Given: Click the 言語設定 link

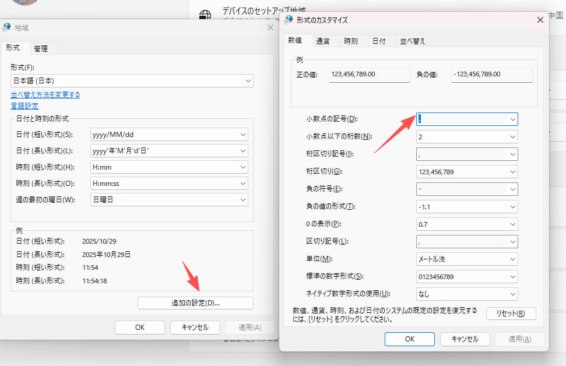Looking at the screenshot, I should click(24, 105).
